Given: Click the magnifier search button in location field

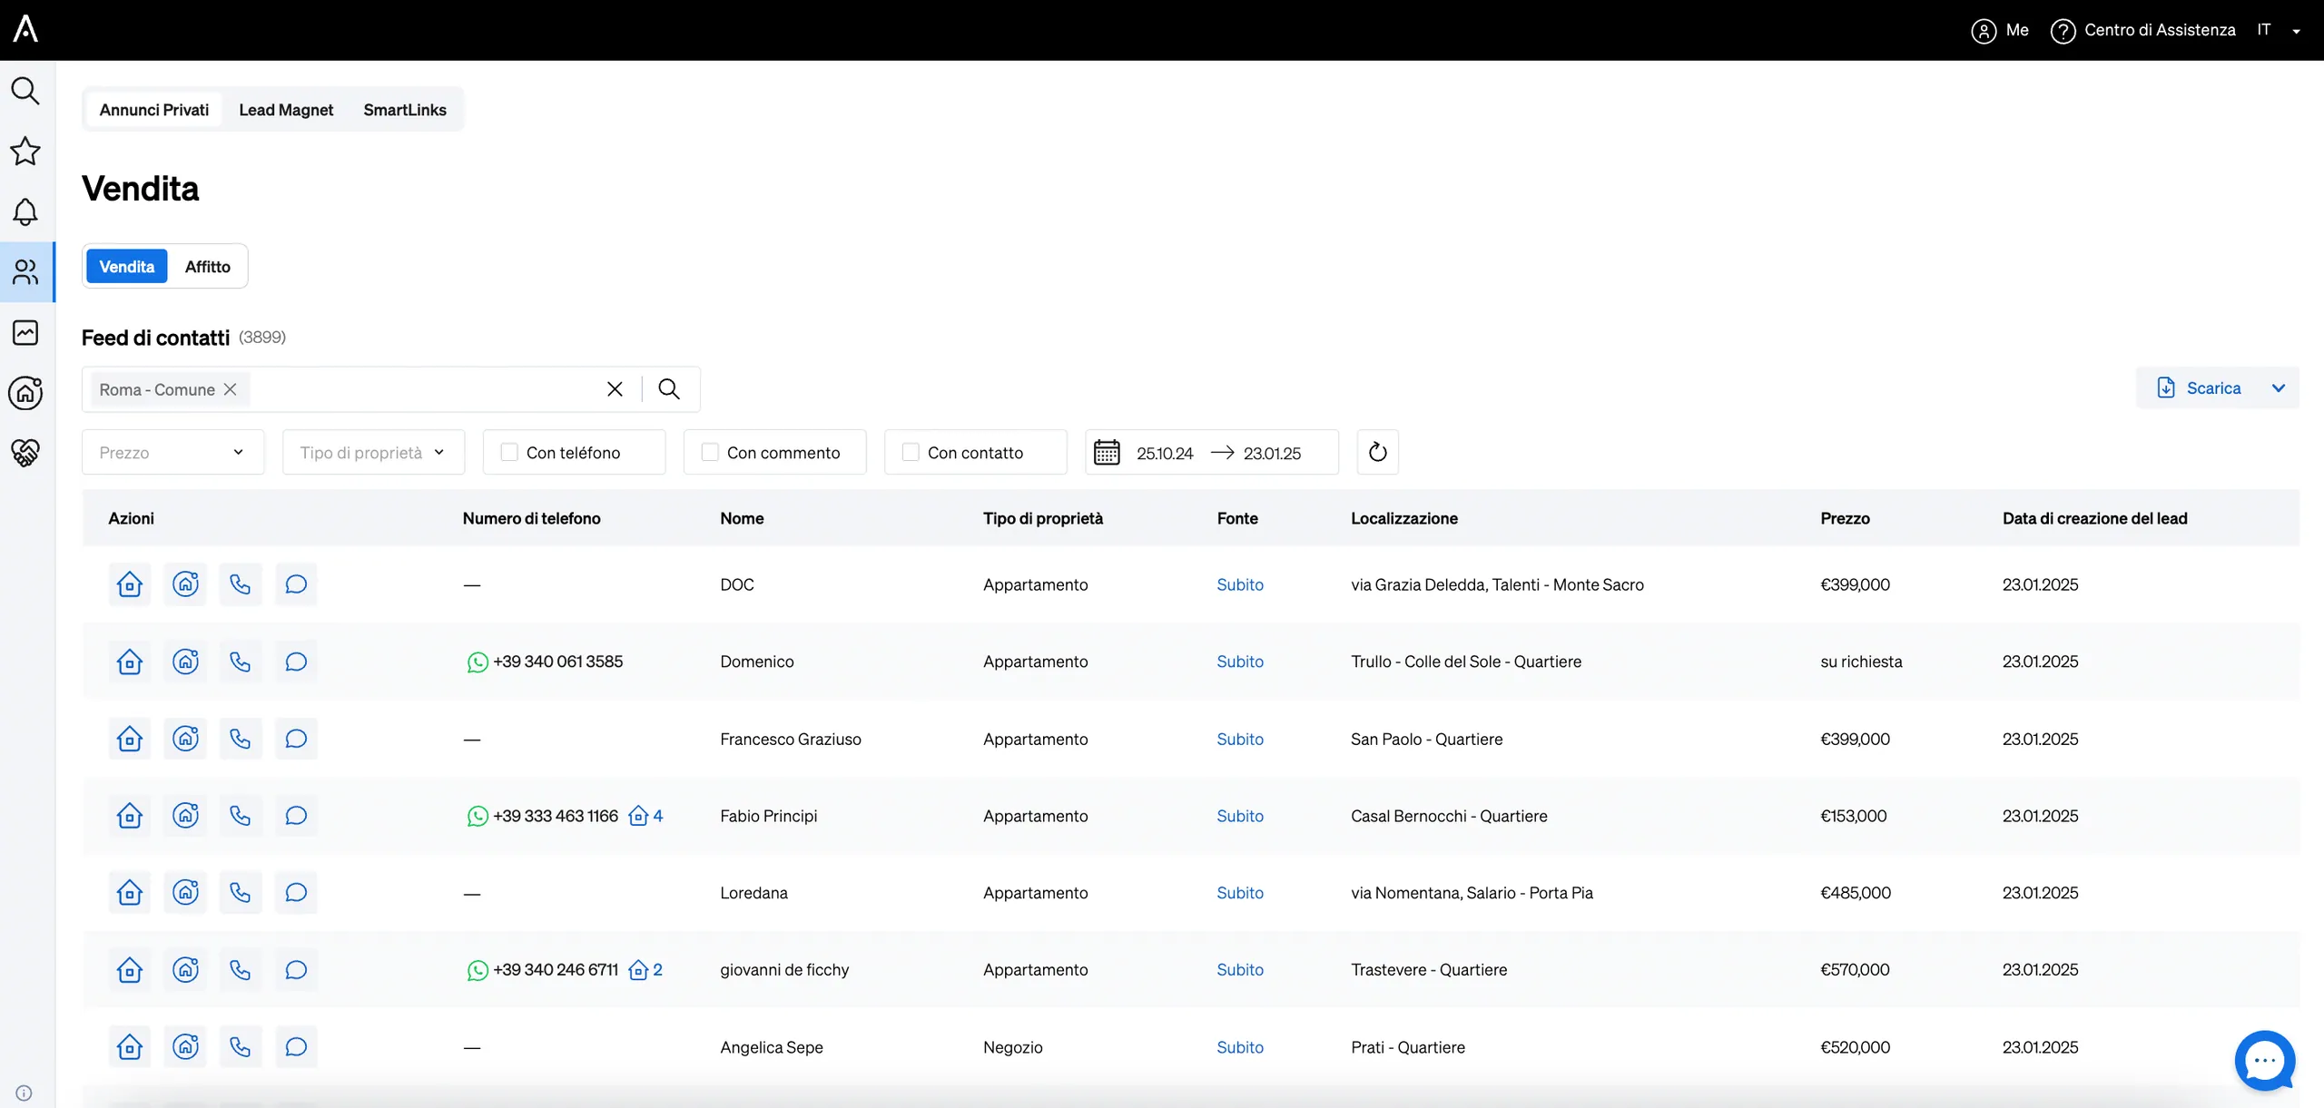Looking at the screenshot, I should click(x=669, y=389).
